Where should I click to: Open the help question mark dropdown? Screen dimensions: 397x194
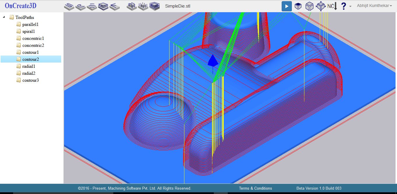pos(345,6)
